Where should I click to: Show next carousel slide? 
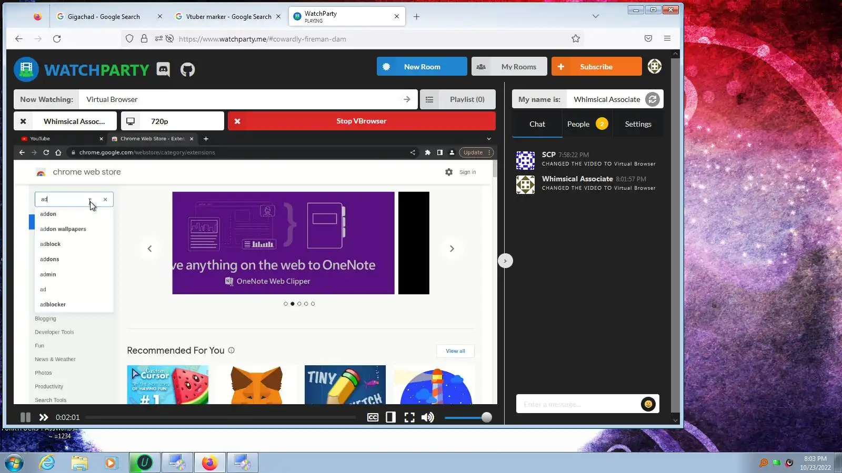point(452,249)
